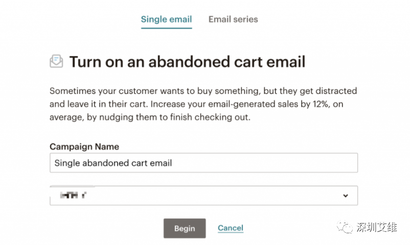Click the 'Turn on an abandoned cart email' heading
The height and width of the screenshot is (245, 410).
pos(187,62)
